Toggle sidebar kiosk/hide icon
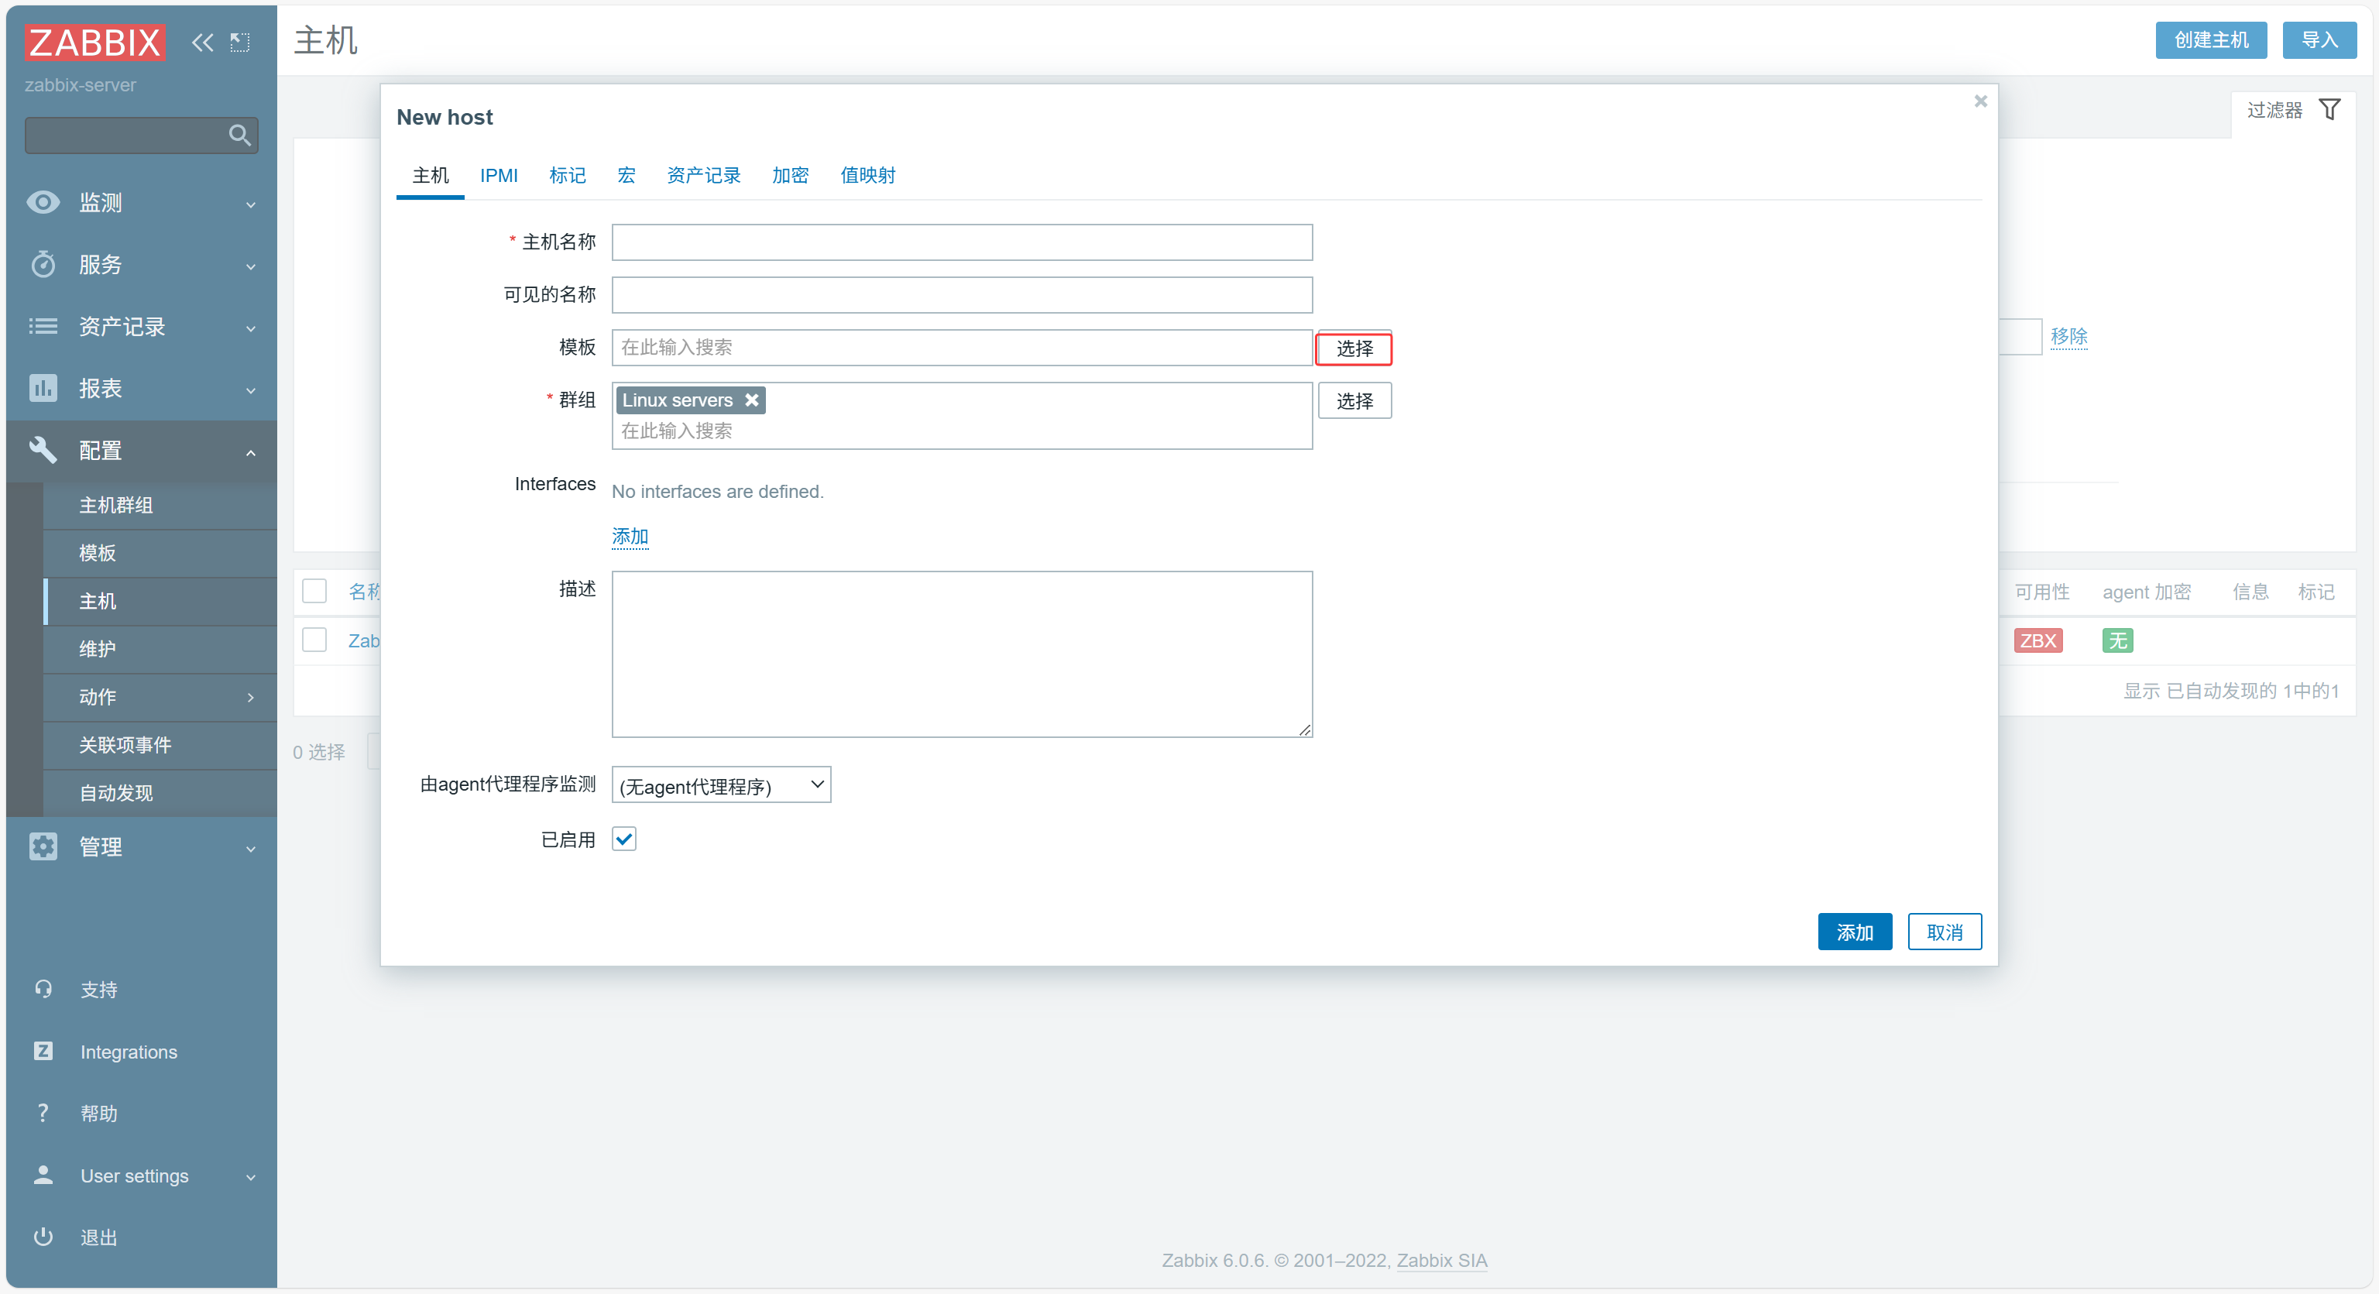The height and width of the screenshot is (1294, 2379). tap(240, 42)
